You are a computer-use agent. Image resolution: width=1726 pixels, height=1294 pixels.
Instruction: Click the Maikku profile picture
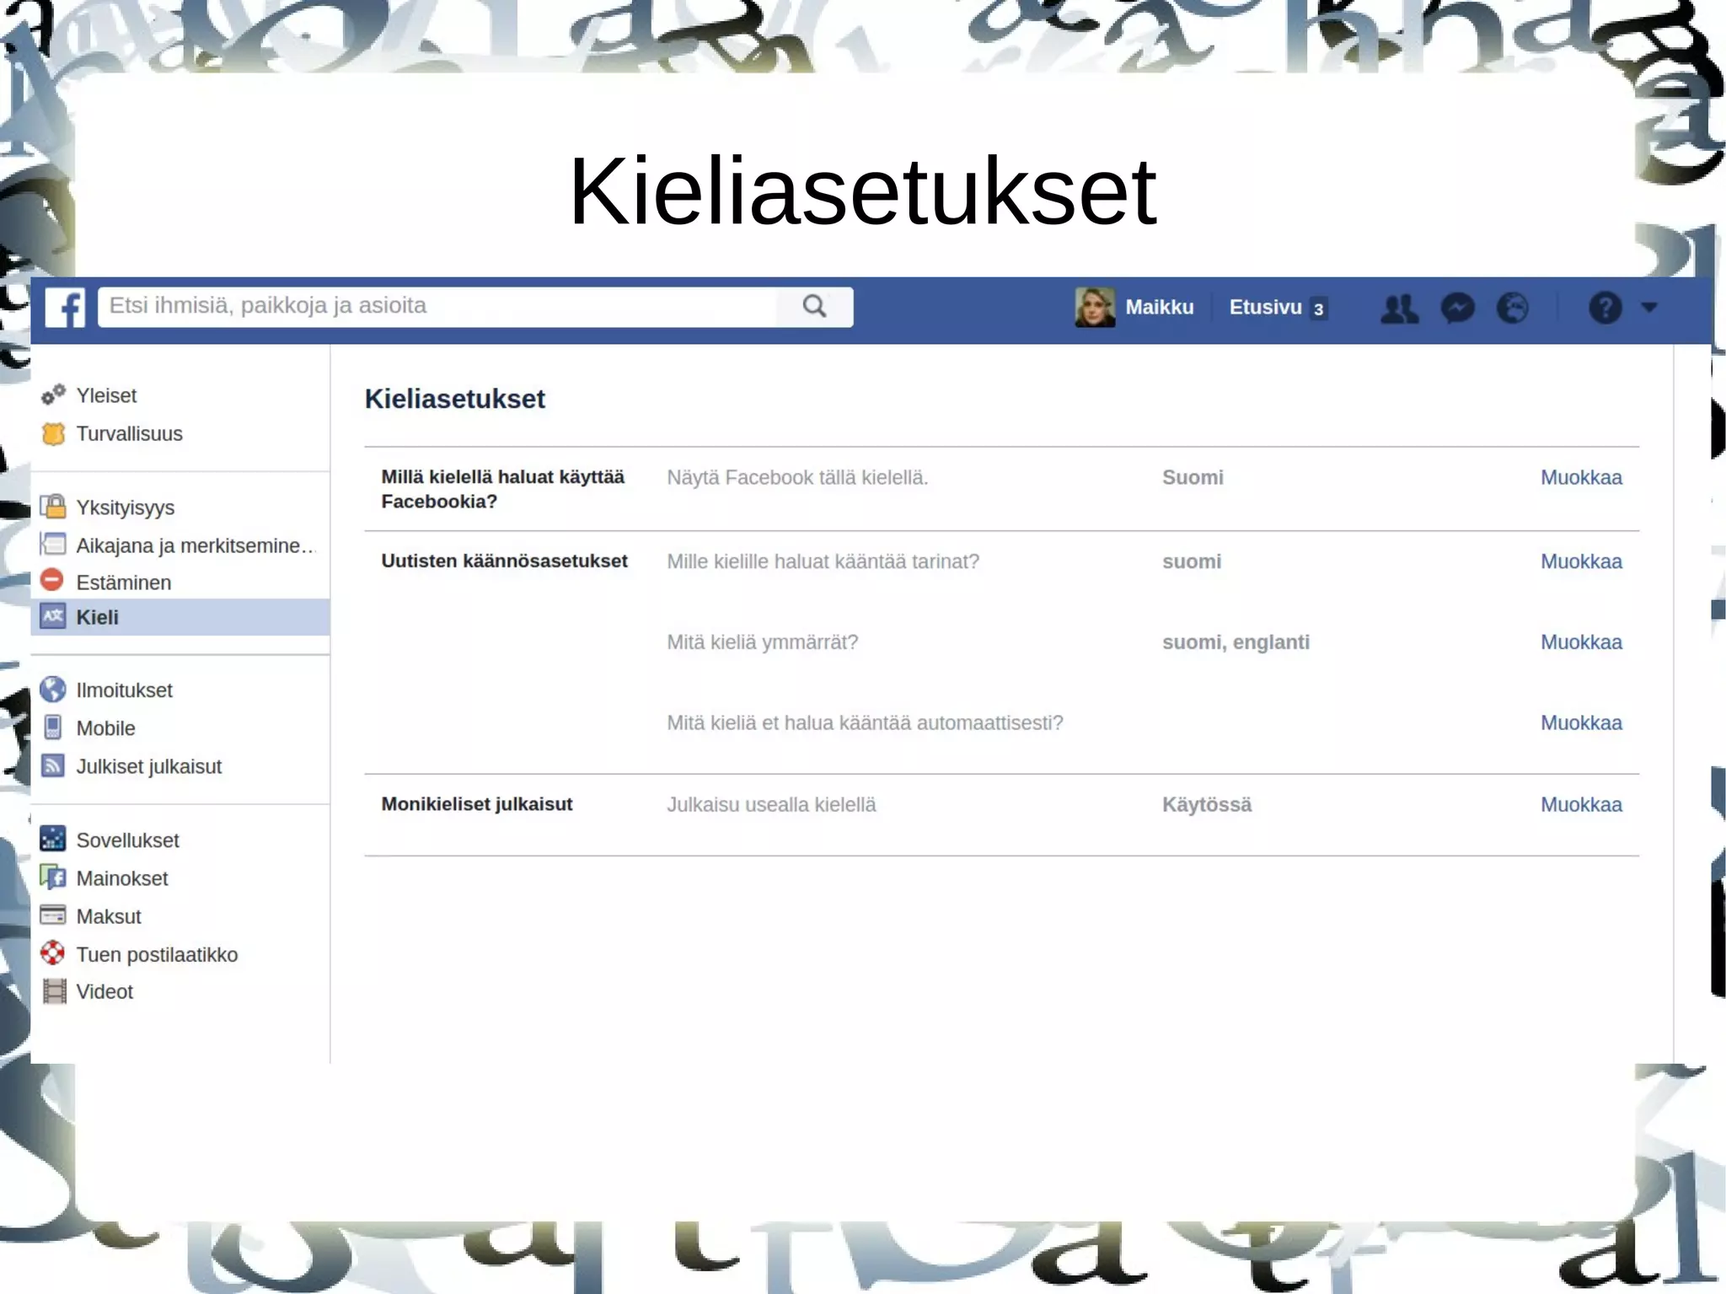coord(1095,307)
